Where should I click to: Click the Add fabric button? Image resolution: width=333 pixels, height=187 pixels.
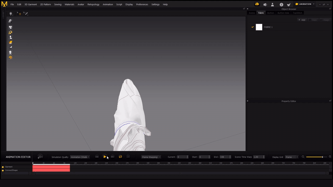click(302, 20)
